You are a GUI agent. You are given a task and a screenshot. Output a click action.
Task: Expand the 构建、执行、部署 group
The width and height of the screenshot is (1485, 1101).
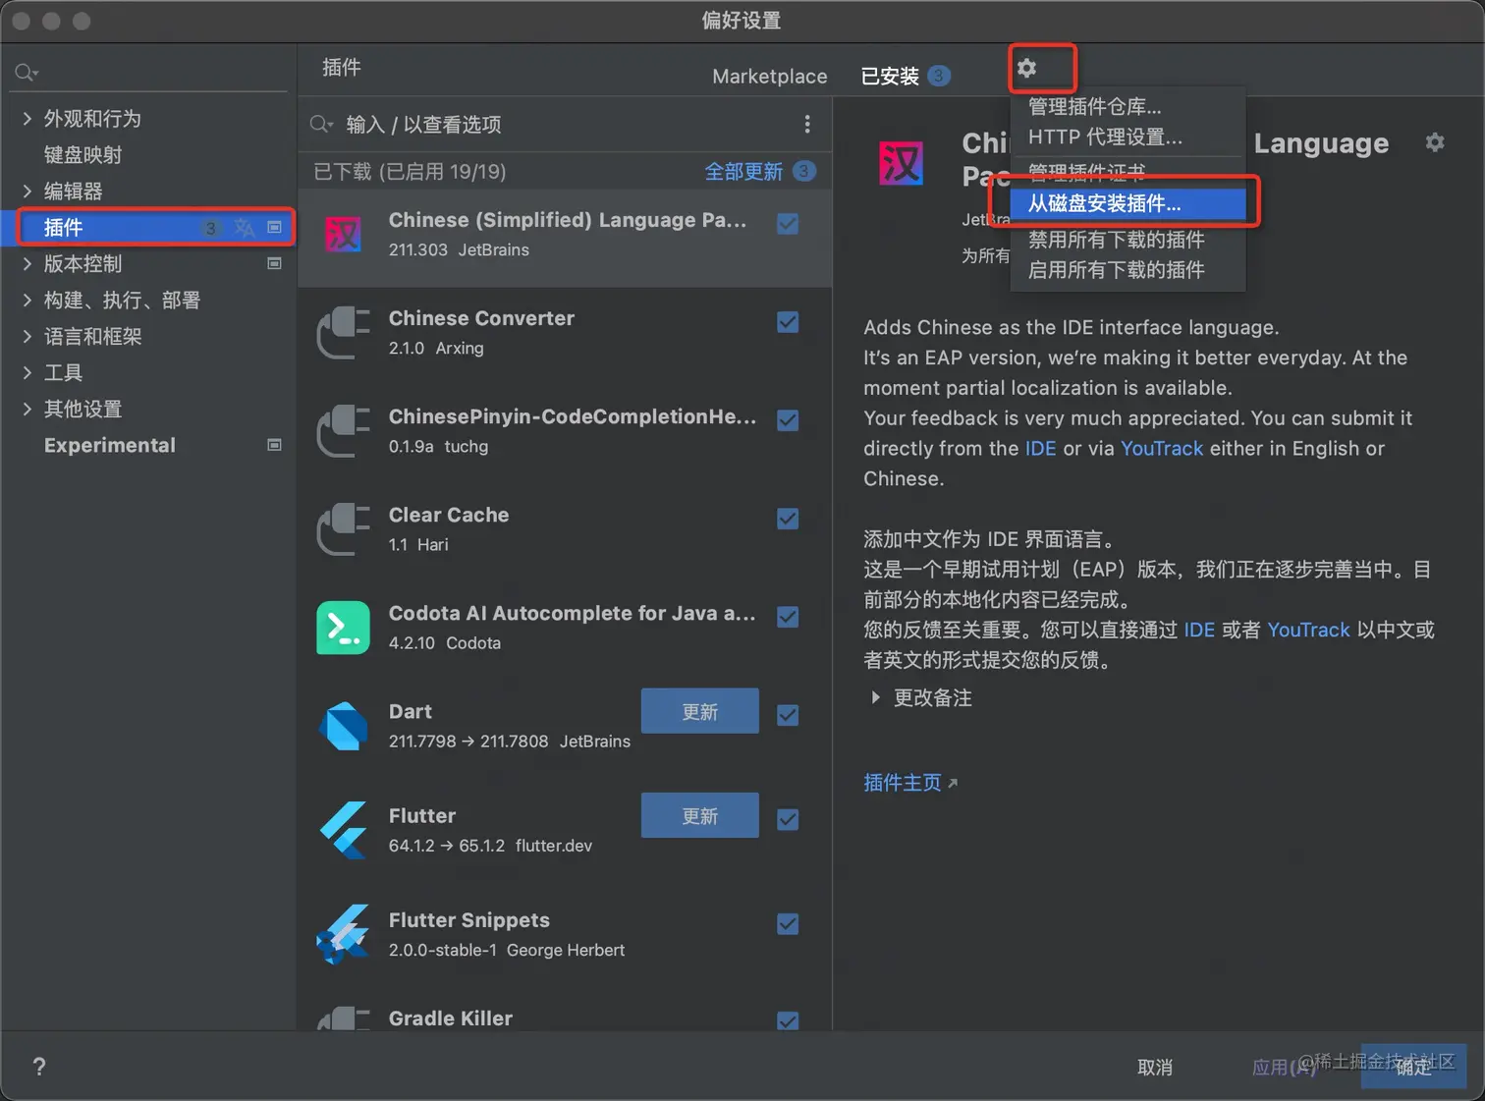click(27, 300)
